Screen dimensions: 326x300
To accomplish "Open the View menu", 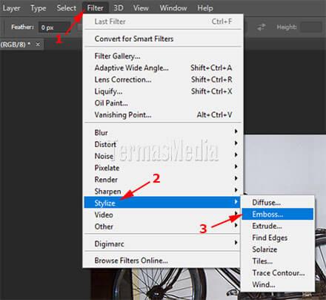I will pos(141,8).
